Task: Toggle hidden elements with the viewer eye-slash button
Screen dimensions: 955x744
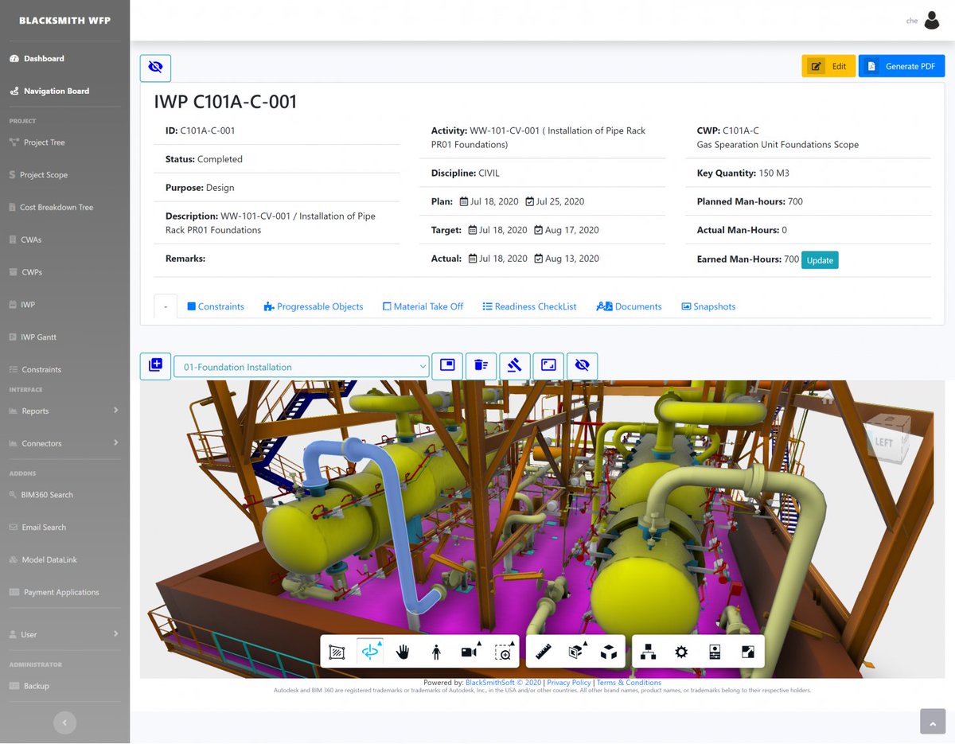Action: (582, 365)
